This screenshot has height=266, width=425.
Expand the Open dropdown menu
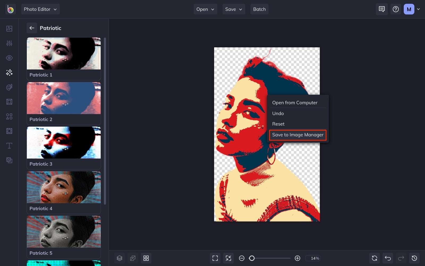[x=205, y=9]
